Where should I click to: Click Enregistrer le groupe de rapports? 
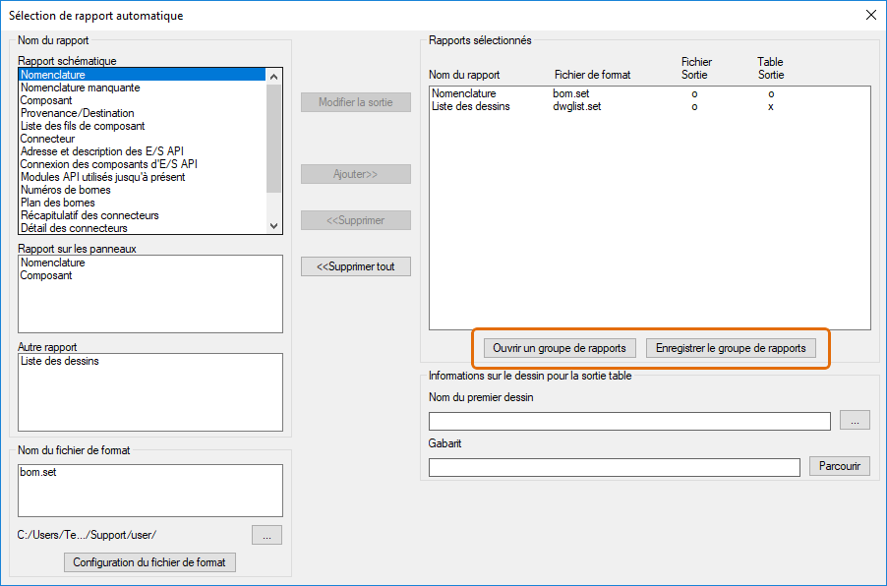731,348
